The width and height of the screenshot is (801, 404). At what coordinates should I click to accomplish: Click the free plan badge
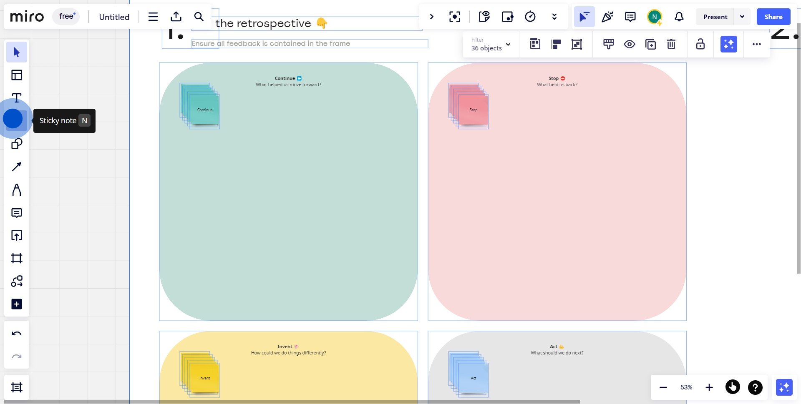(66, 16)
